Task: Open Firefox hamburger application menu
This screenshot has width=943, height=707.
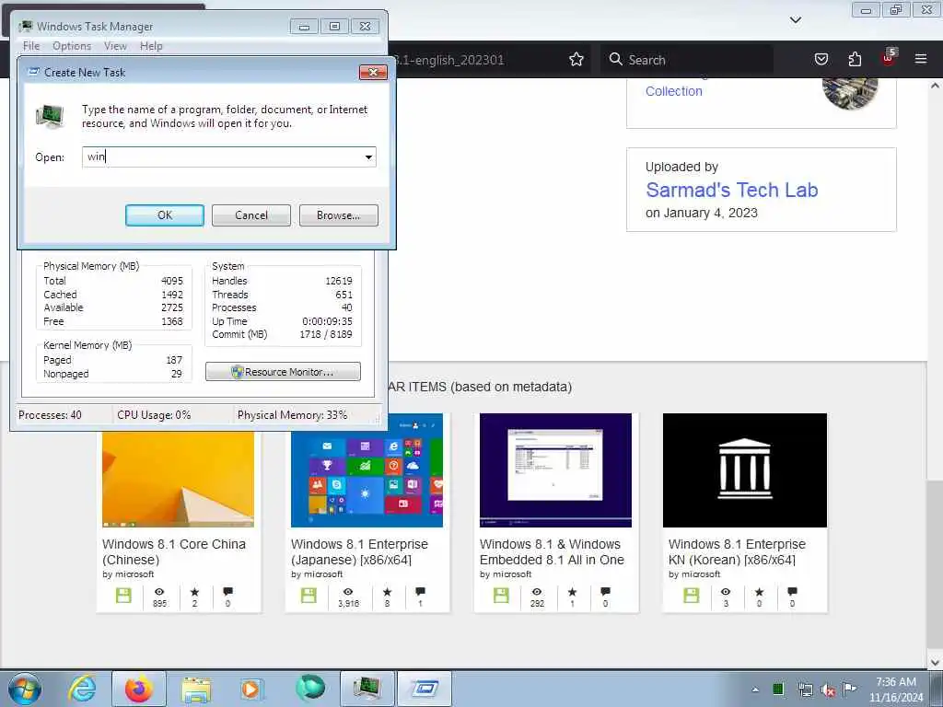Action: tap(921, 59)
